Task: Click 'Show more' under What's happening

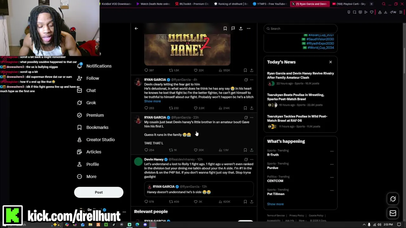Action: [275, 204]
